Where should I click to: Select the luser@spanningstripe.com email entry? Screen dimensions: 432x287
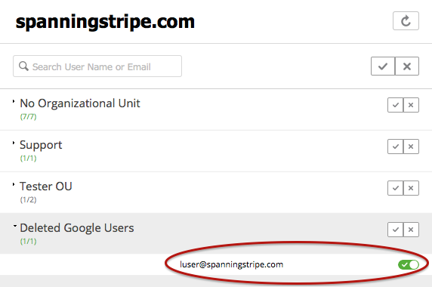[231, 264]
